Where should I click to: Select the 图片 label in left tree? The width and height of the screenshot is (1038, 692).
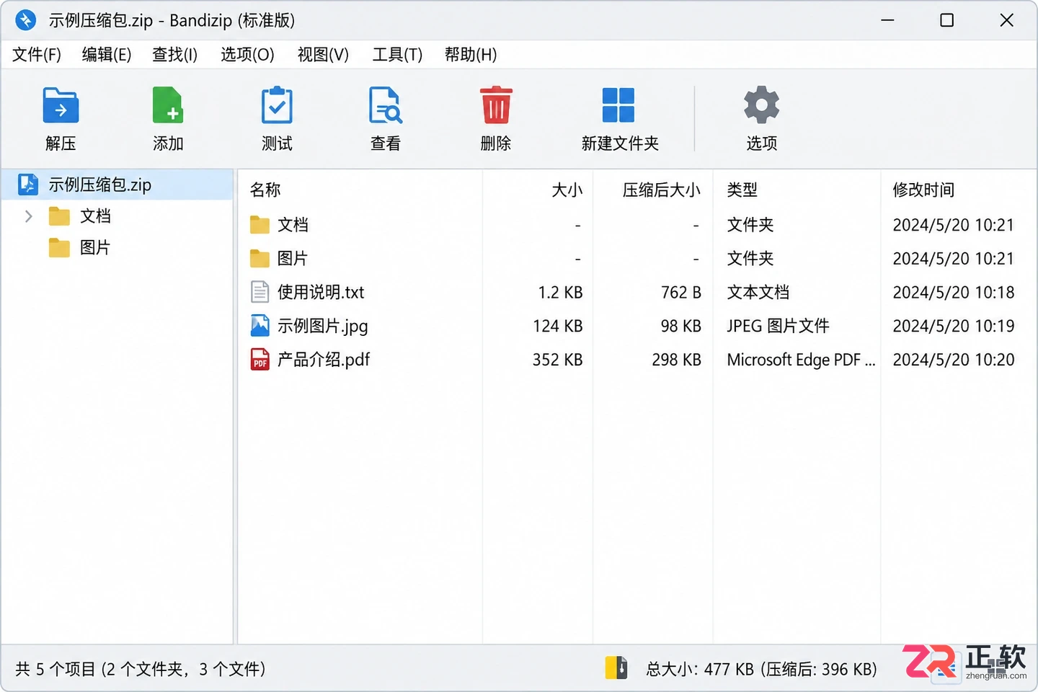[x=95, y=248]
